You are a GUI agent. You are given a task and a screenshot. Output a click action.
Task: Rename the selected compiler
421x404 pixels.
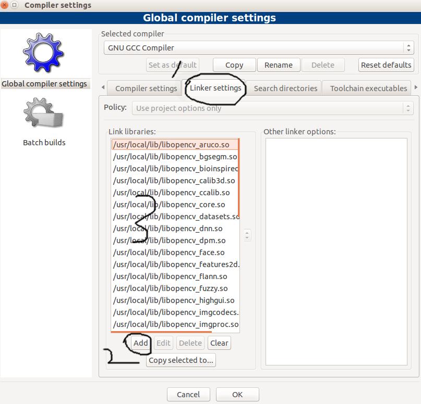[x=279, y=65]
